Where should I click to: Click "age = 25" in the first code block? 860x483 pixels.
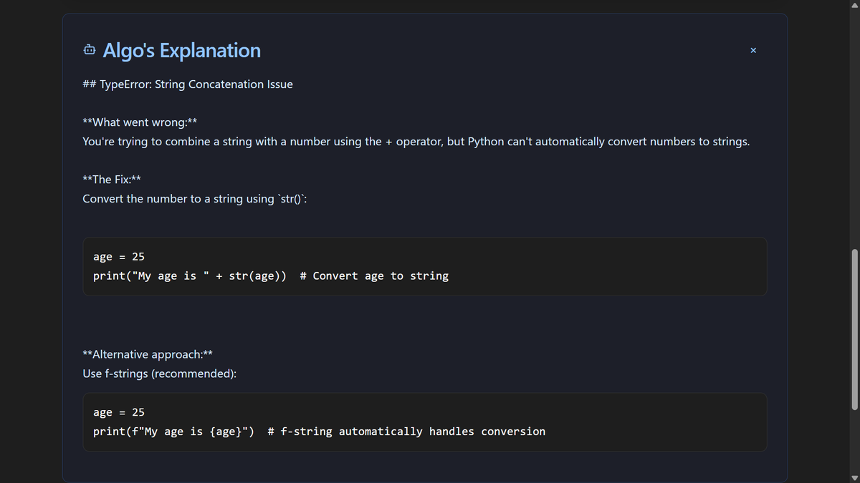point(119,256)
